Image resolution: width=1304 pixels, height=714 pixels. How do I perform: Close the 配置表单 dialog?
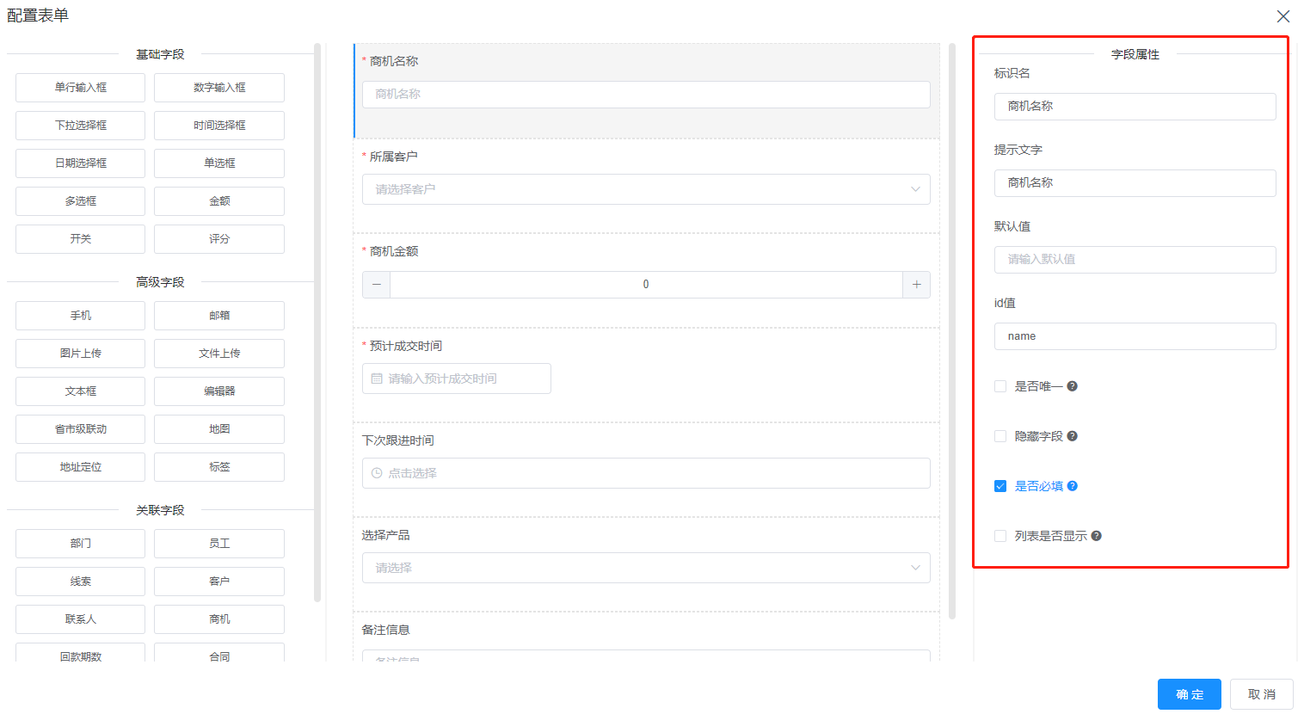pos(1282,16)
